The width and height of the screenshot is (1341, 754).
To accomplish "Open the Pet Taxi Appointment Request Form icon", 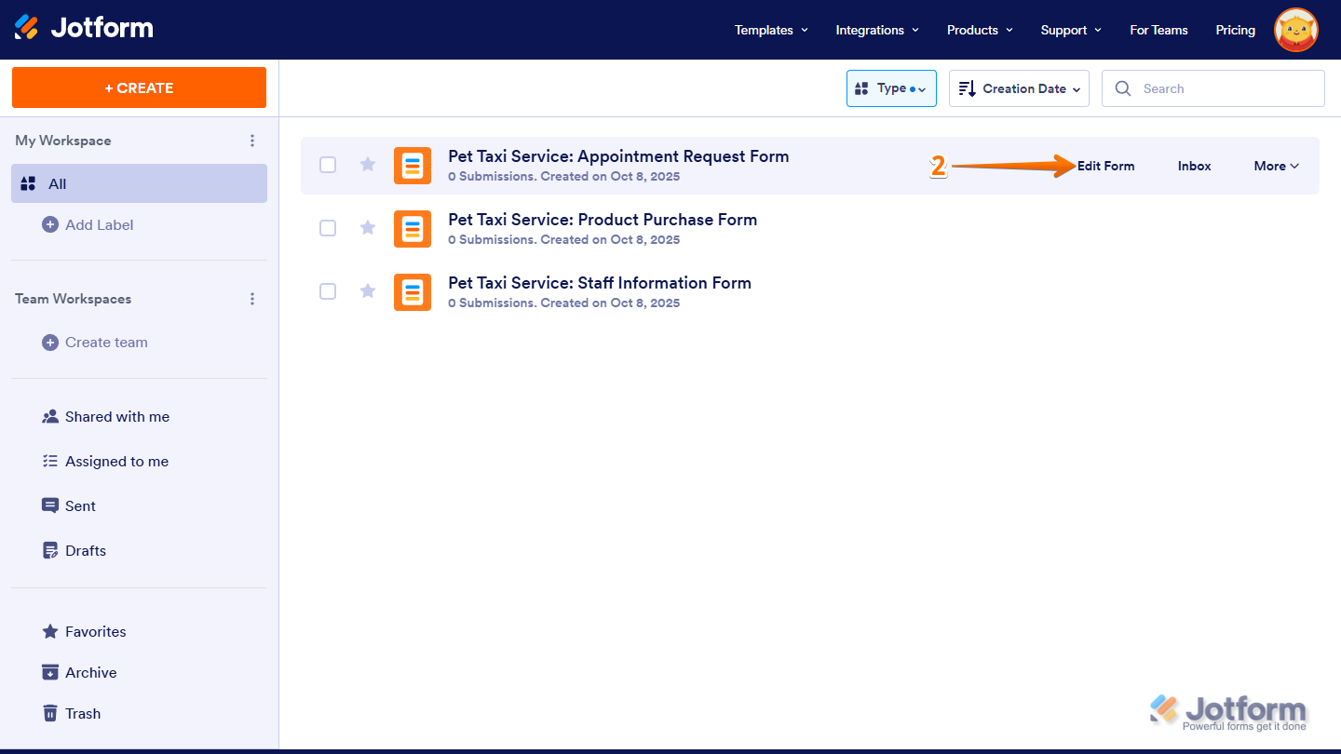I will [413, 165].
